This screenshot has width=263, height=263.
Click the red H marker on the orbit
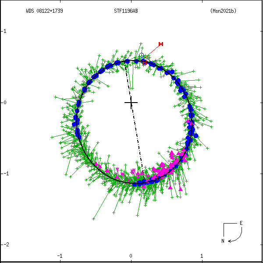pyautogui.click(x=145, y=63)
